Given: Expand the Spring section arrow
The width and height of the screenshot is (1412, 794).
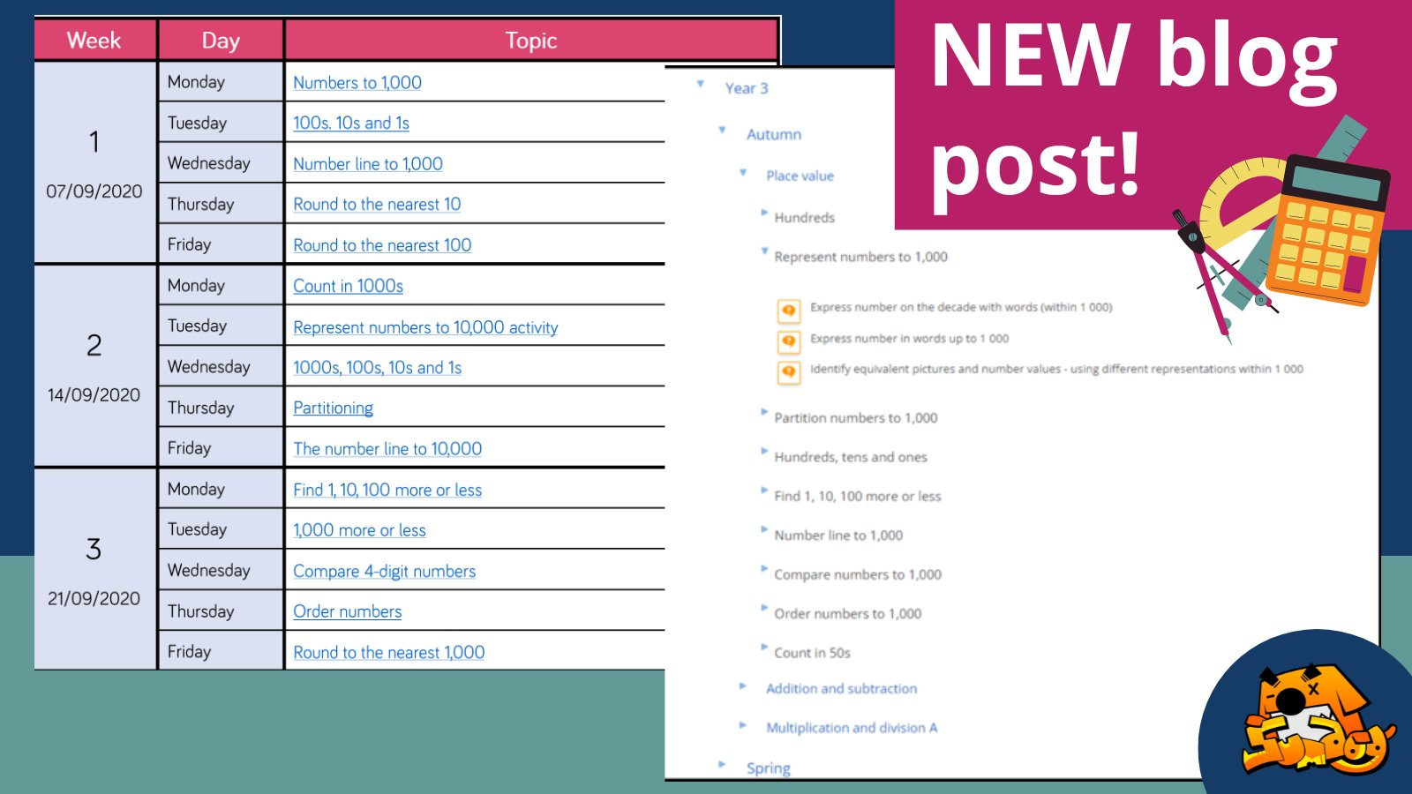Looking at the screenshot, I should click(722, 764).
